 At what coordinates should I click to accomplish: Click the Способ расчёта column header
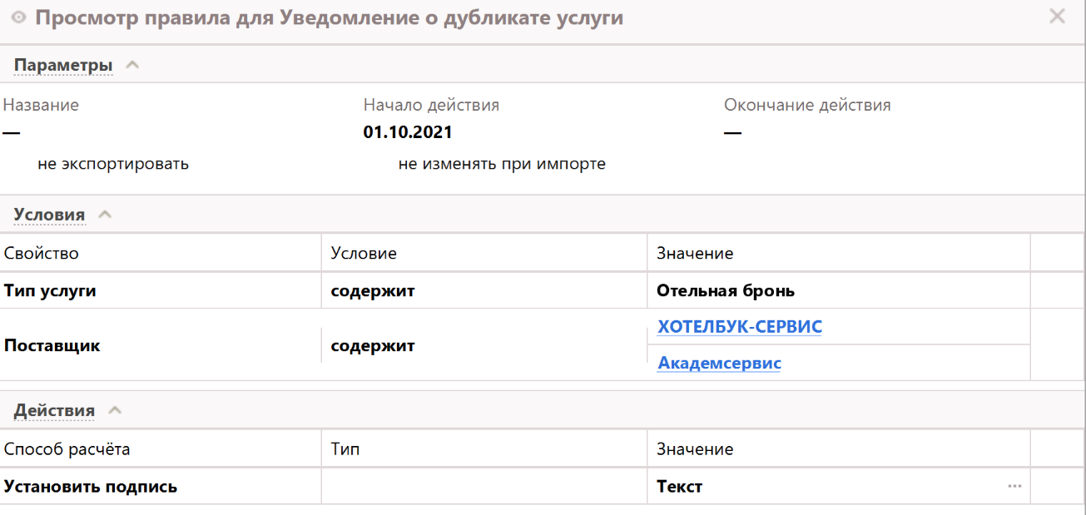pyautogui.click(x=67, y=449)
